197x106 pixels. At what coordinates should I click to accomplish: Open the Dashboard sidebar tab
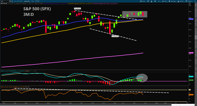196,62
